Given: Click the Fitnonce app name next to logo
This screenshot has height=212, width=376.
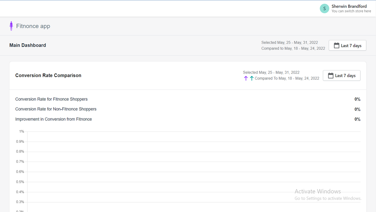Looking at the screenshot, I should click(x=33, y=26).
